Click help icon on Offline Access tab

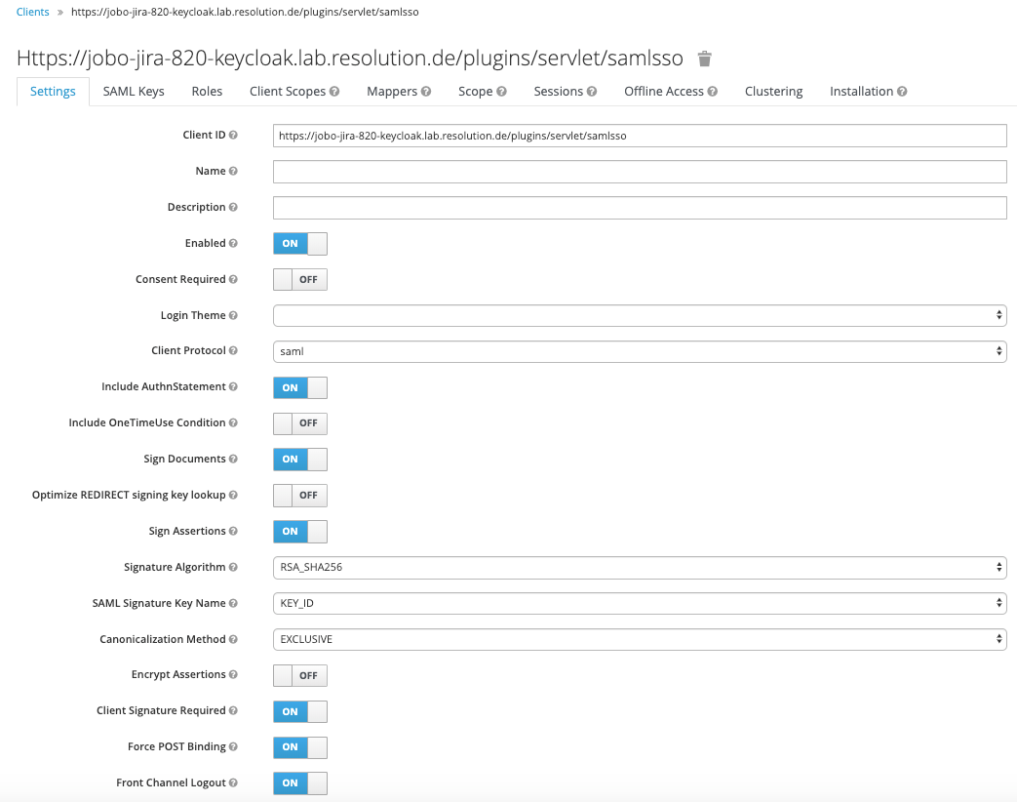pyautogui.click(x=712, y=92)
